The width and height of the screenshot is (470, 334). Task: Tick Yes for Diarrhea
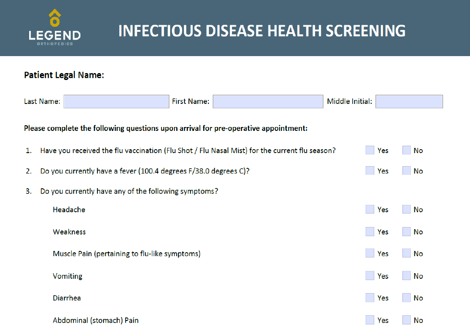click(370, 297)
